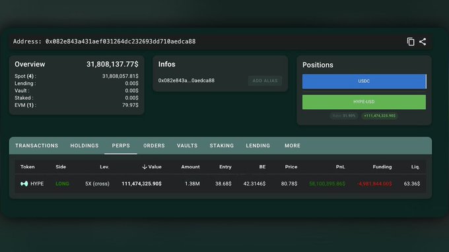
Task: Select the blue USDC position bar
Action: click(x=364, y=82)
